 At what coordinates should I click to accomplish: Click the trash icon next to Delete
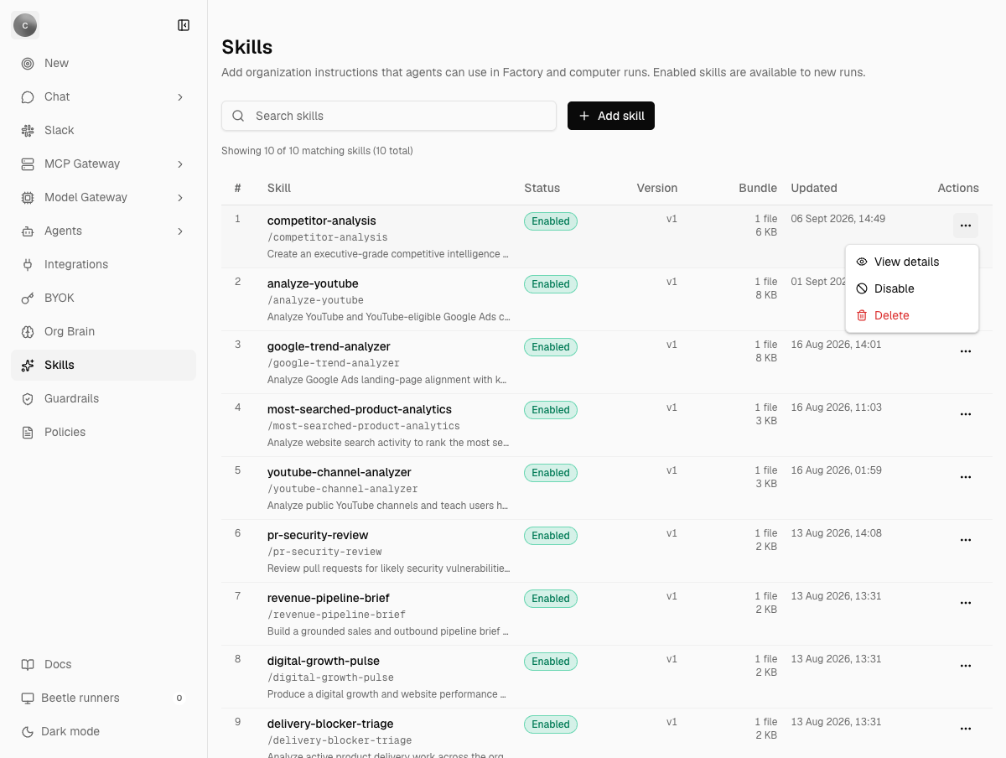862,315
